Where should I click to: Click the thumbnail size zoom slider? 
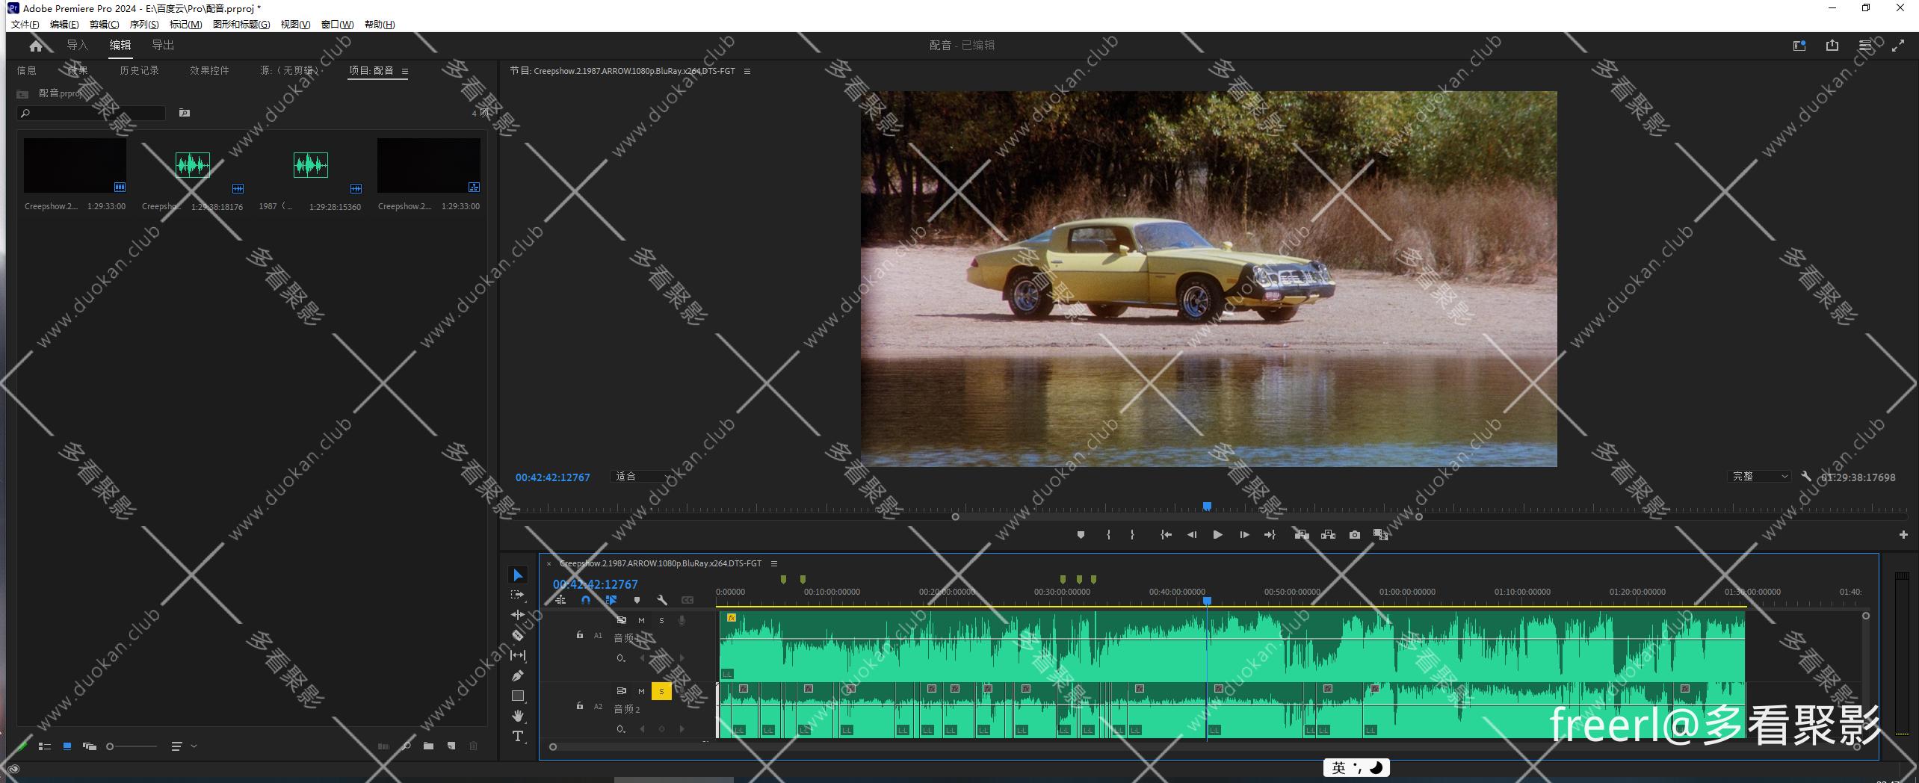[x=132, y=746]
